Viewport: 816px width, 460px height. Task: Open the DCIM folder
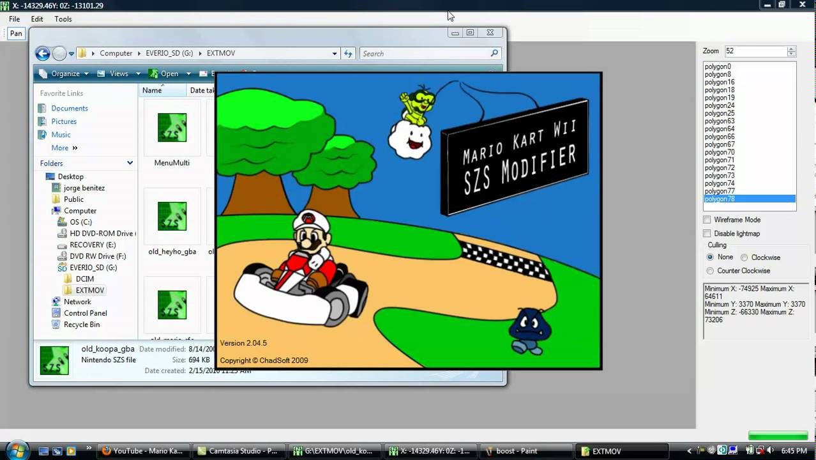(84, 279)
